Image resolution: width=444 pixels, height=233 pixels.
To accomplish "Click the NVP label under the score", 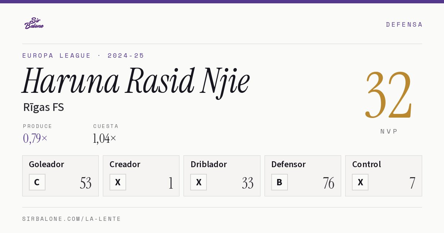I will pyautogui.click(x=389, y=131).
